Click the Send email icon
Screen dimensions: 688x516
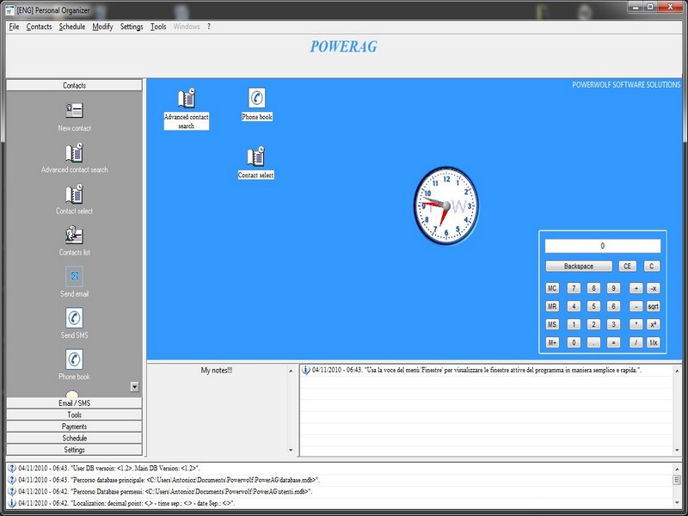pyautogui.click(x=74, y=277)
